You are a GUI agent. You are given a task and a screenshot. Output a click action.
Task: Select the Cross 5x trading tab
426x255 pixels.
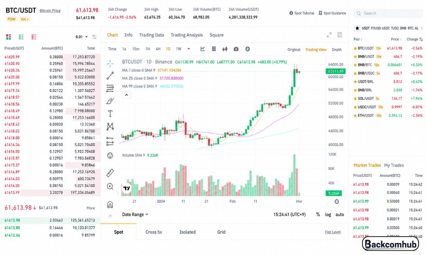click(x=153, y=232)
